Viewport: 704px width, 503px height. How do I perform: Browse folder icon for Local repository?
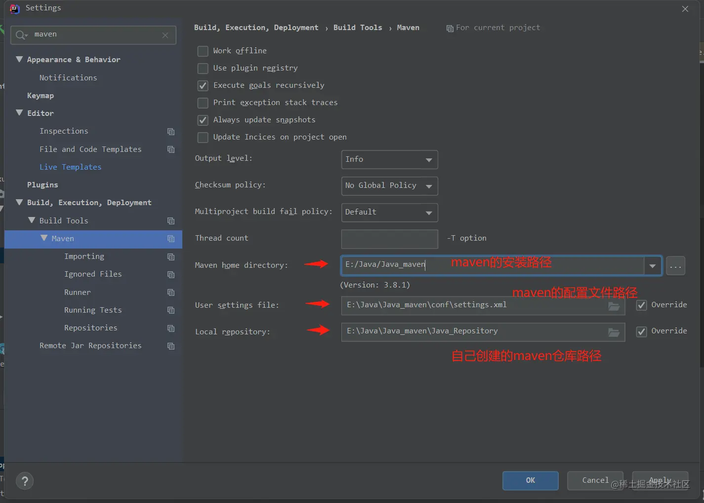614,332
